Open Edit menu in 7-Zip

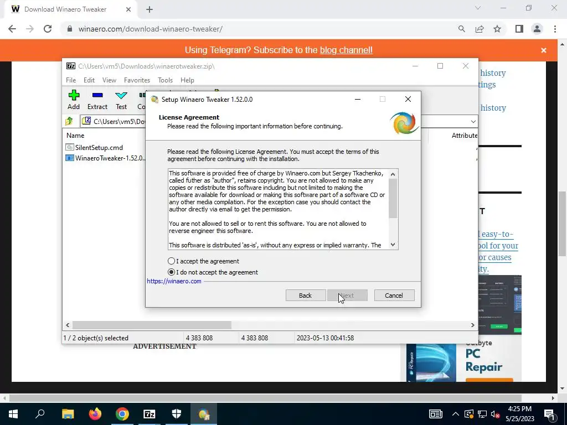point(89,80)
